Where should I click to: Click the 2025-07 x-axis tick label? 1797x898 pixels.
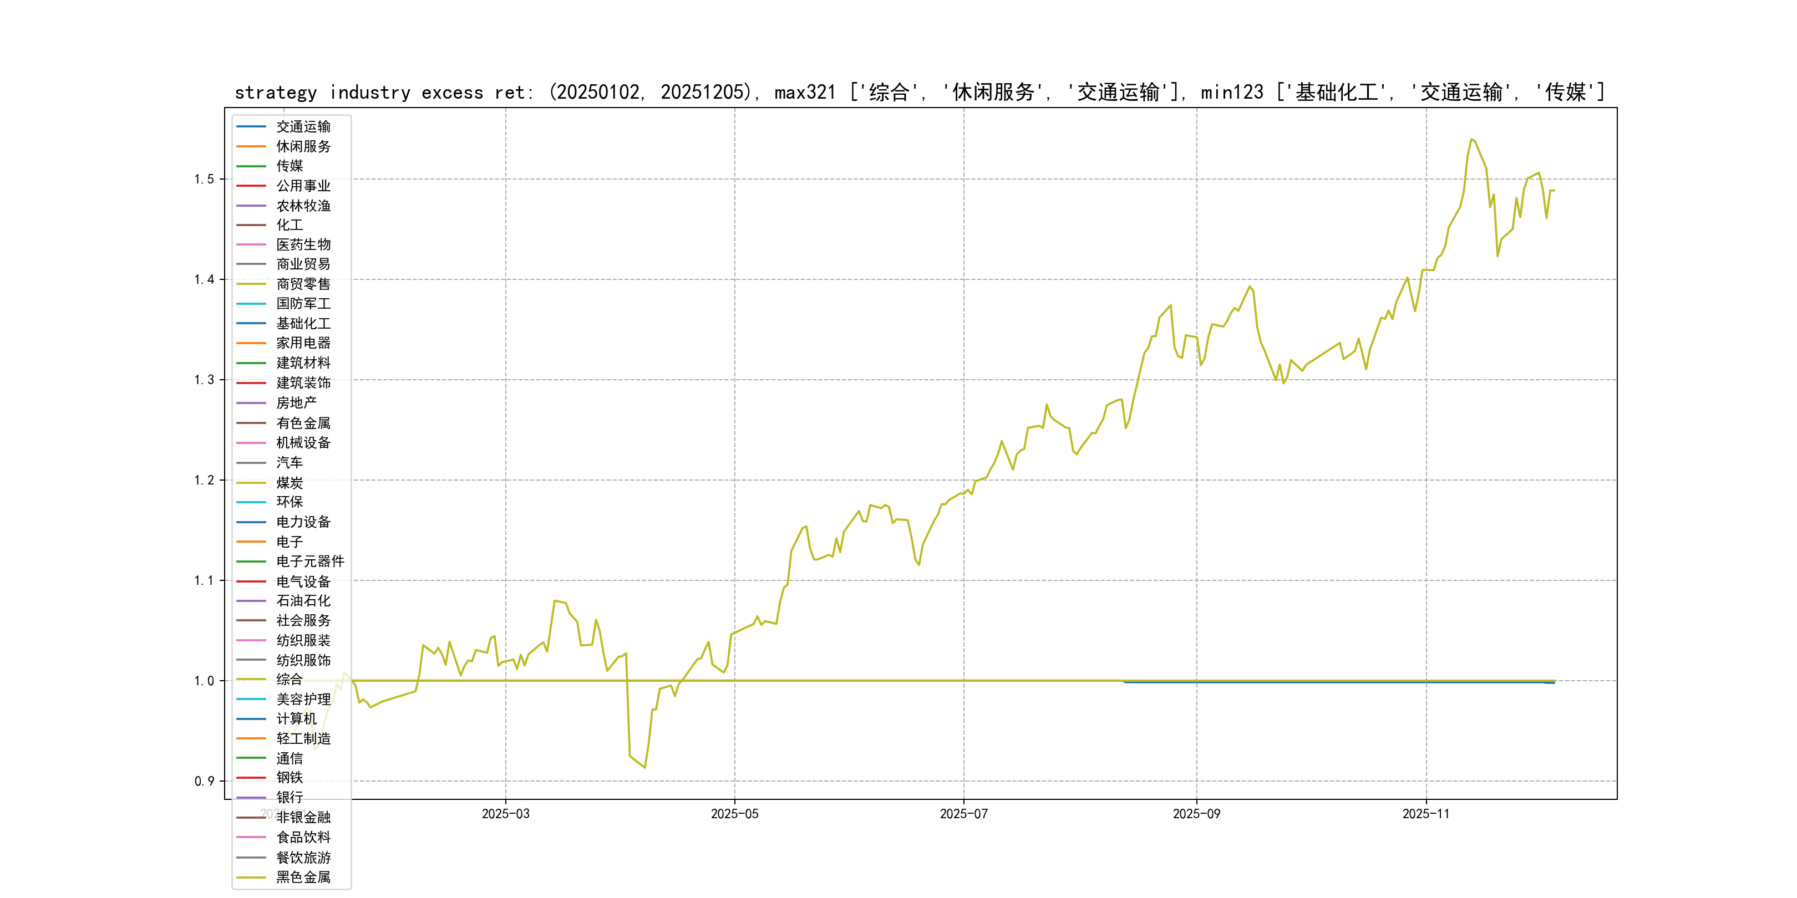pos(963,814)
